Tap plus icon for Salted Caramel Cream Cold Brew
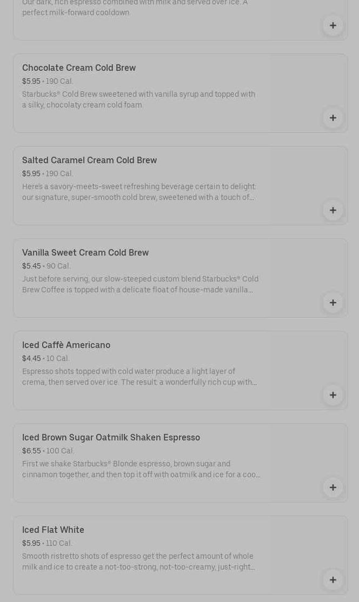Image resolution: width=359 pixels, height=602 pixels. (333, 210)
